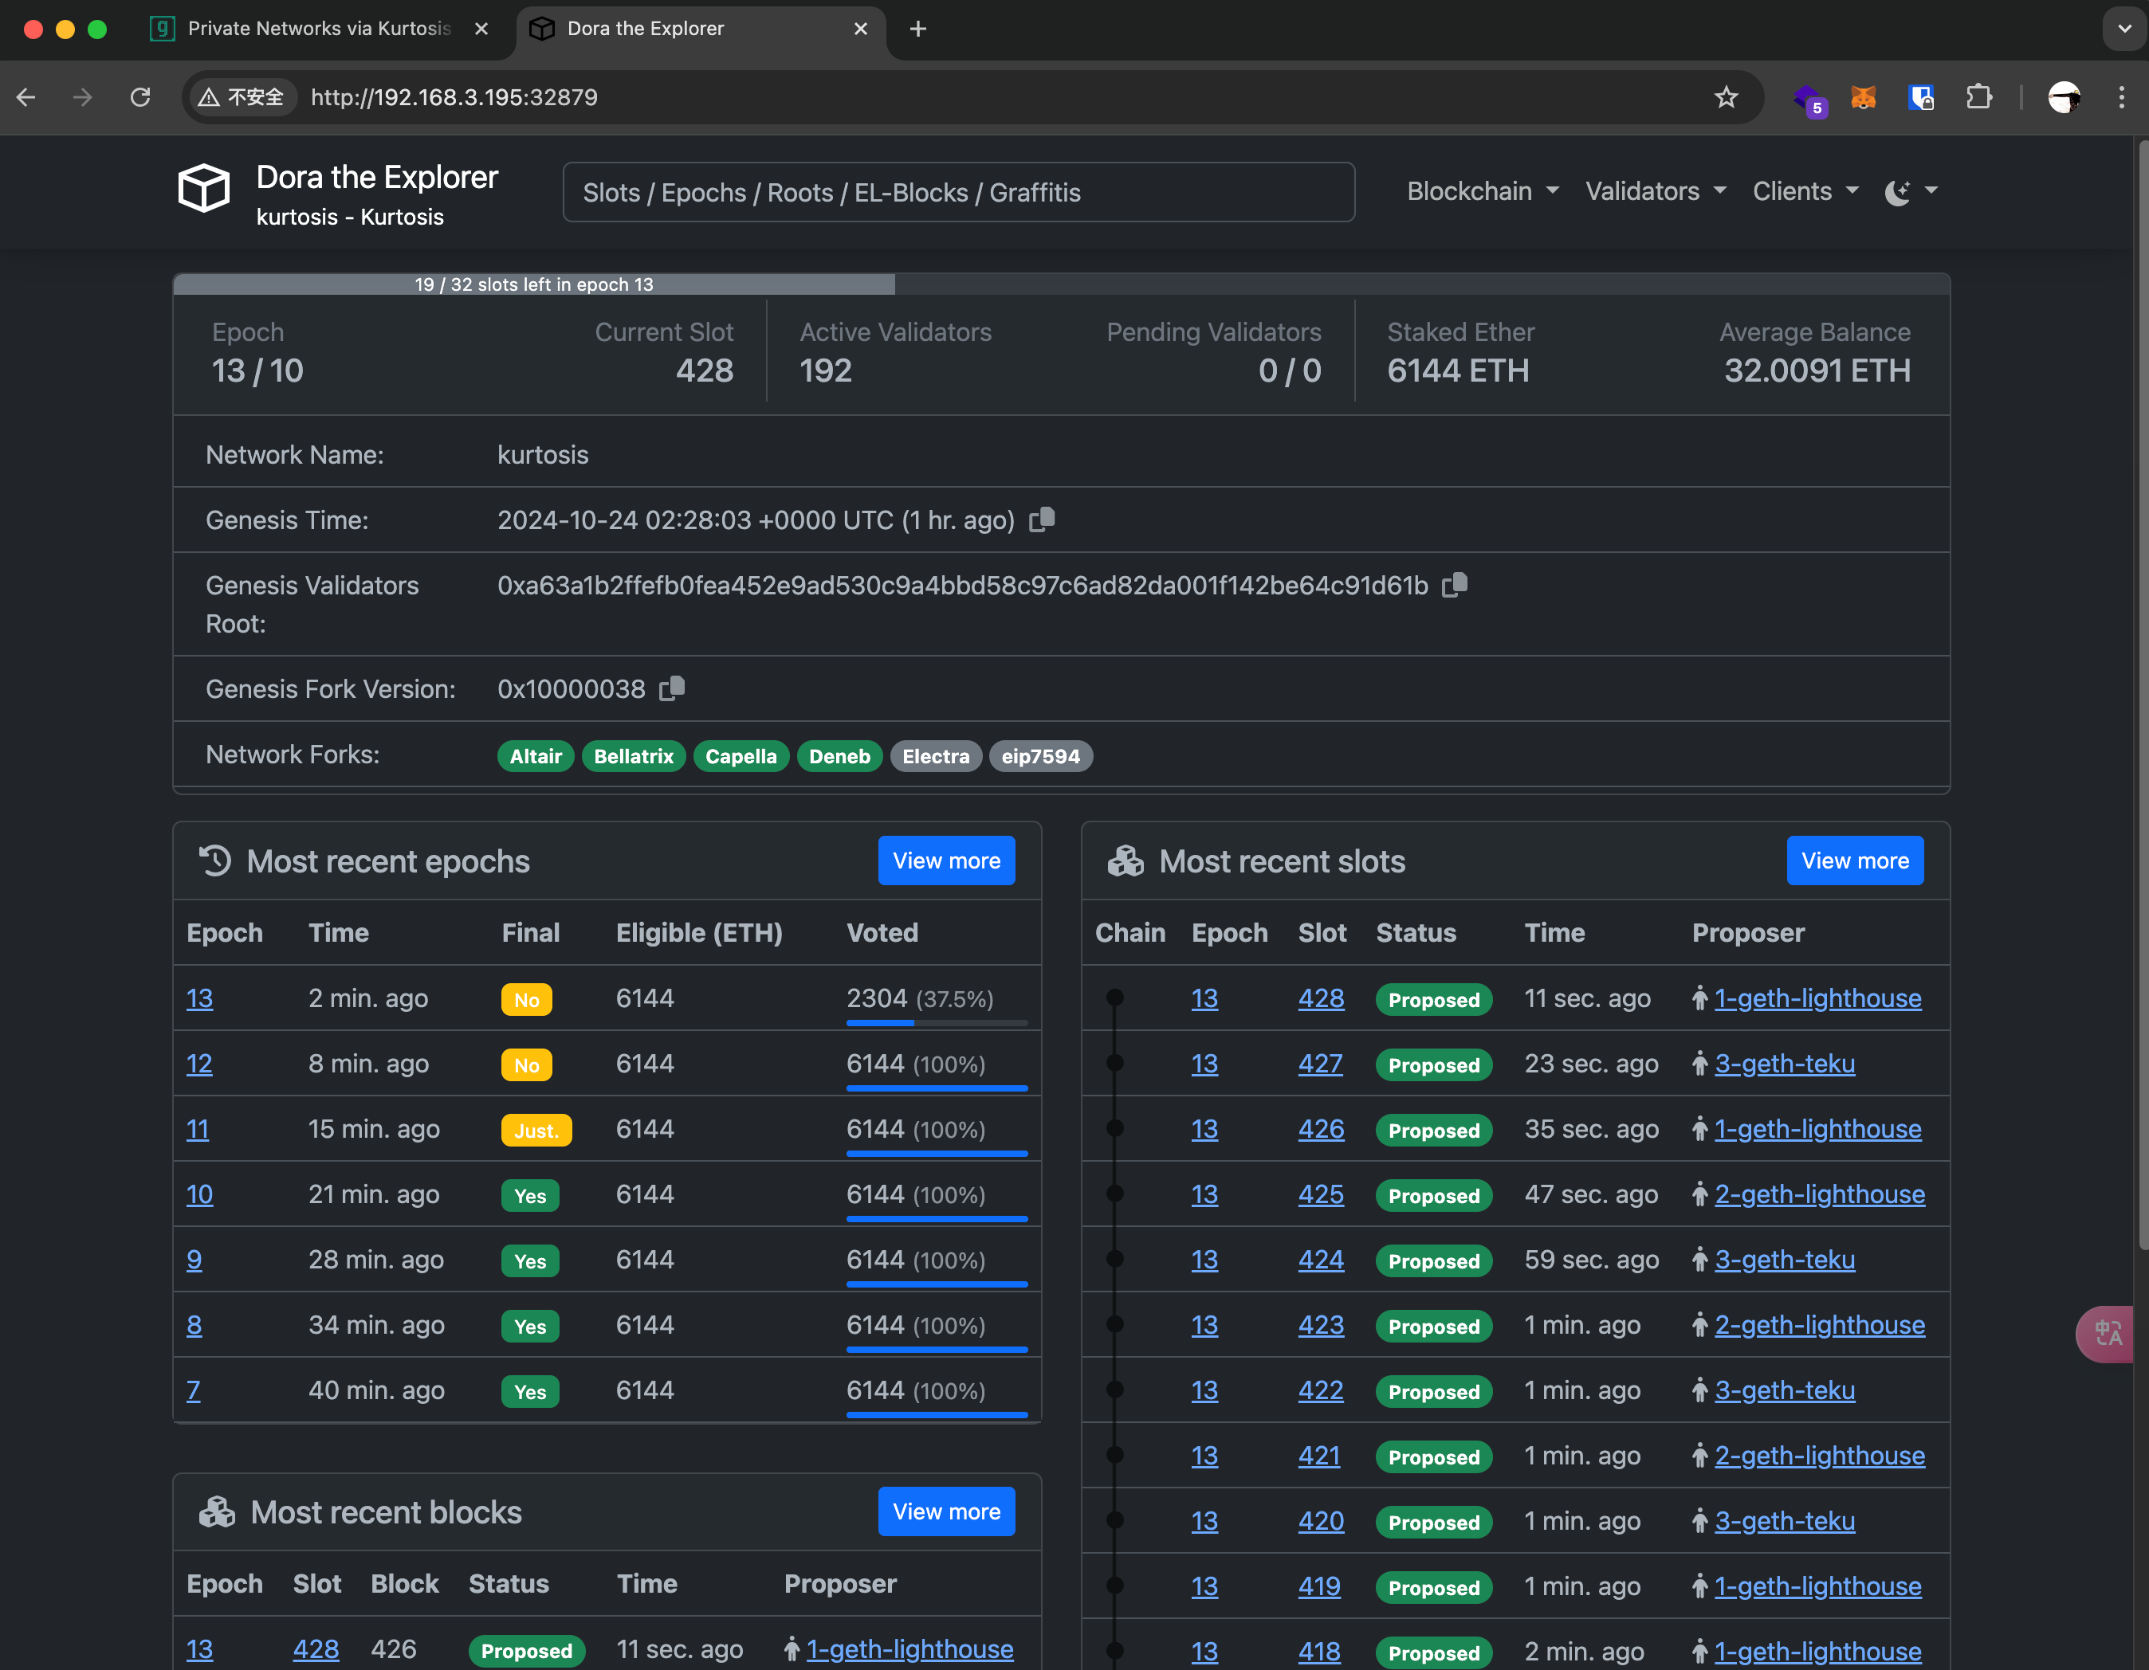This screenshot has width=2149, height=1670.
Task: Open the purple extension with badge 5
Action: click(x=1809, y=100)
